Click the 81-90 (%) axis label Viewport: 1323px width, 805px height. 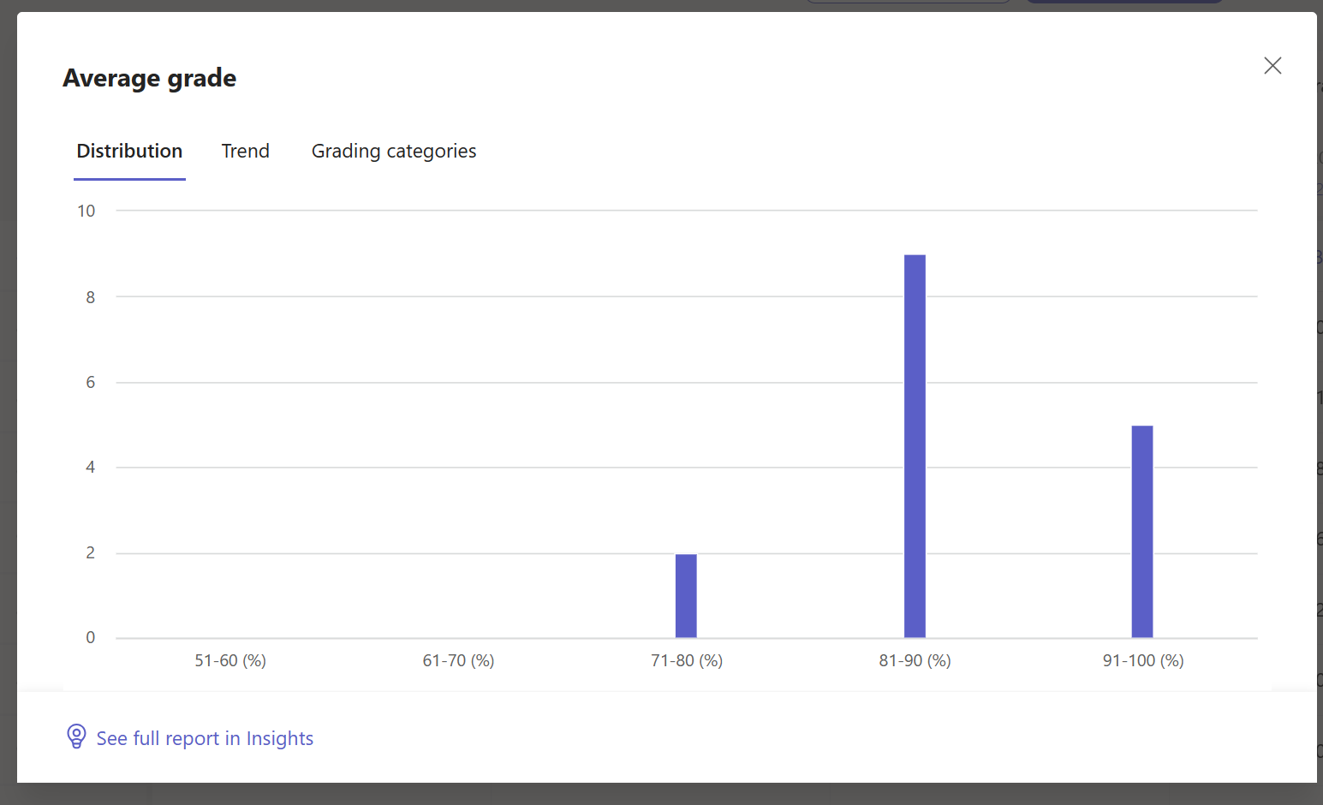click(915, 660)
